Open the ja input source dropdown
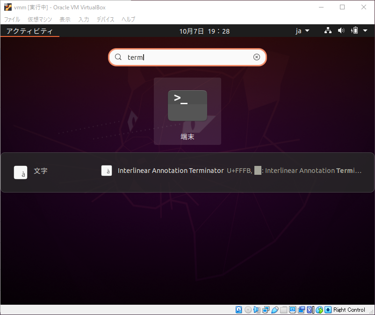The height and width of the screenshot is (315, 375). [303, 31]
